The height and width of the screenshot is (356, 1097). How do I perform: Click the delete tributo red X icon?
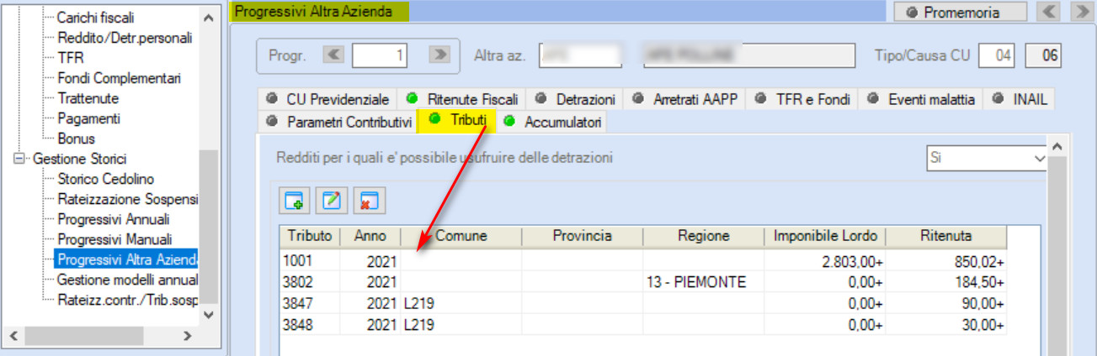[368, 201]
